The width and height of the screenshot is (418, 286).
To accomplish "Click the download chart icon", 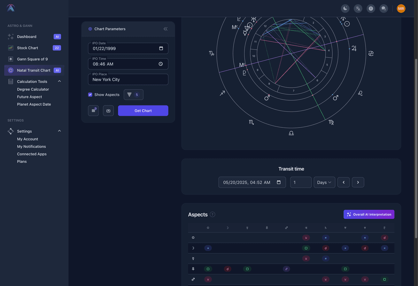I will coord(108,110).
